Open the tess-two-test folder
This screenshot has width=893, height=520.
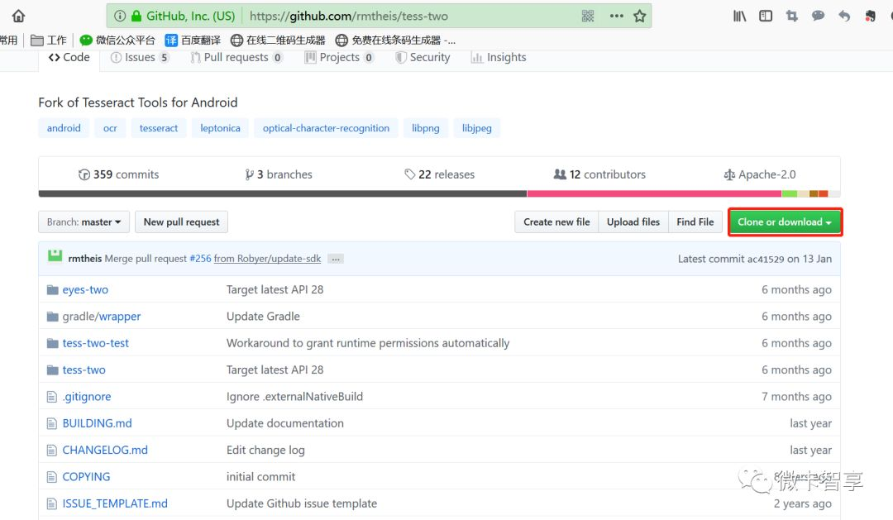pos(96,343)
